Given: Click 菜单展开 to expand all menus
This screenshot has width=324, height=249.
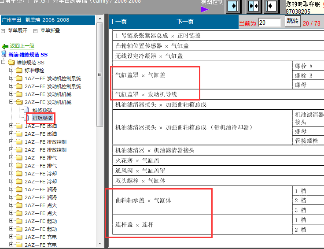Looking at the screenshot, I should 18,30.
